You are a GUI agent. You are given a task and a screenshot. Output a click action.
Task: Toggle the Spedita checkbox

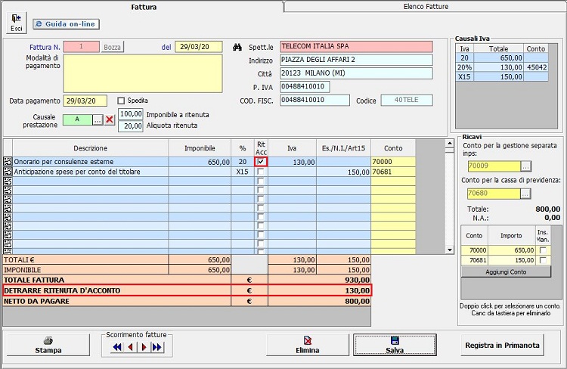[122, 101]
